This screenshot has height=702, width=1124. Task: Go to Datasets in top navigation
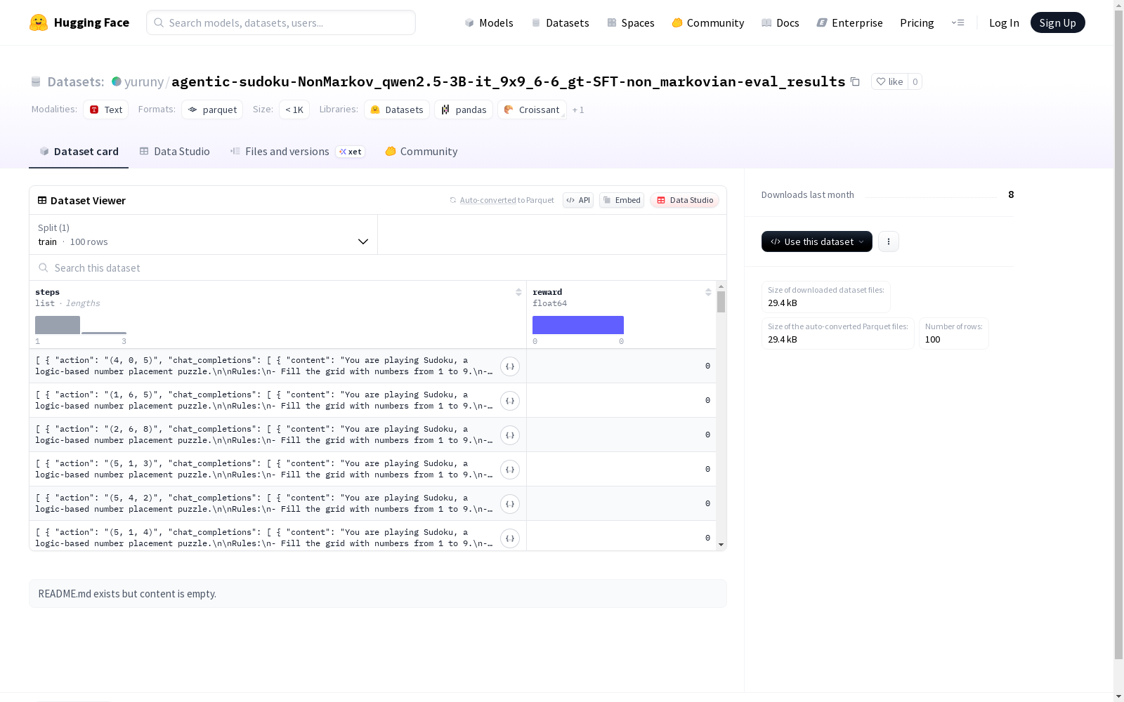click(560, 22)
